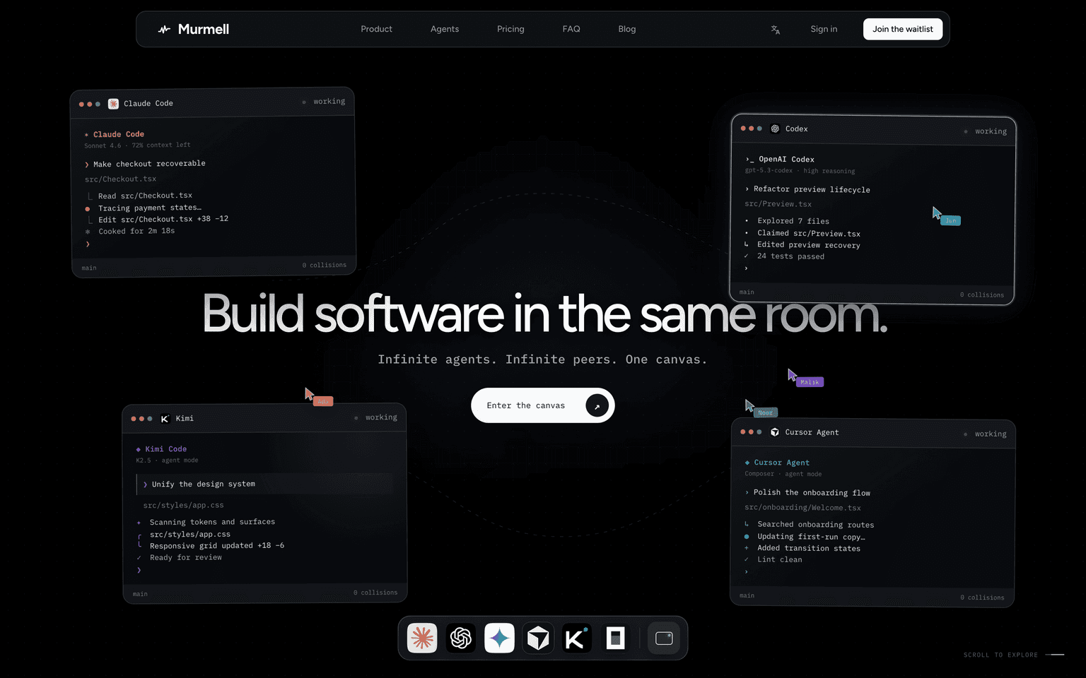
Task: Click the Noor collaborator cursor label
Action: pyautogui.click(x=766, y=412)
